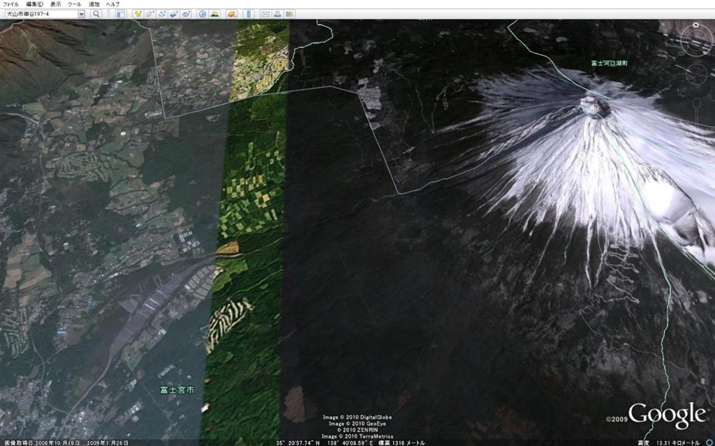The width and height of the screenshot is (715, 446).
Task: Click the View in Google Maps icon
Action: 289,14
